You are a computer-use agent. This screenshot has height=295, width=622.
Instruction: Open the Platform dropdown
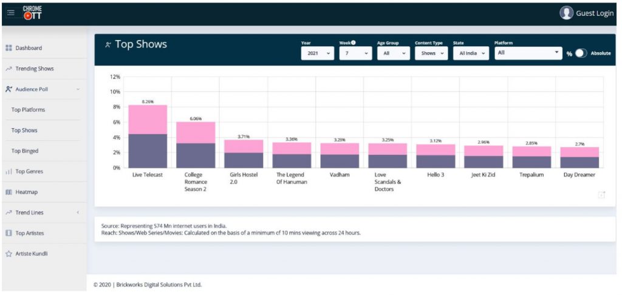528,53
